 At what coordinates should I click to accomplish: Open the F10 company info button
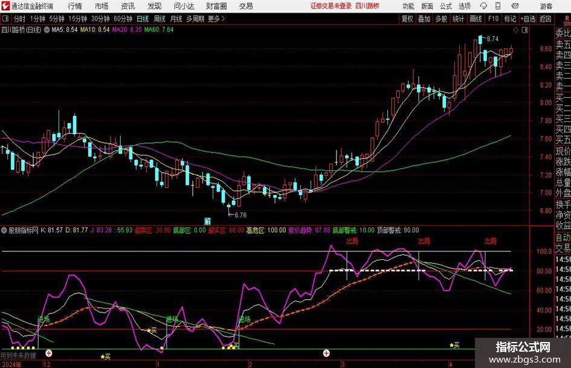click(x=494, y=19)
